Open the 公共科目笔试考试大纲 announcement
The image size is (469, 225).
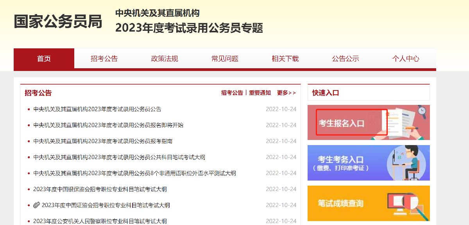tap(119, 157)
